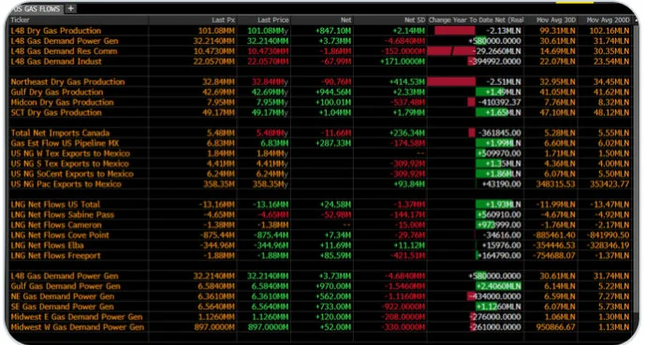Click the -410392.37 Midcon year-to-date value
This screenshot has width=645, height=345.
[499, 102]
